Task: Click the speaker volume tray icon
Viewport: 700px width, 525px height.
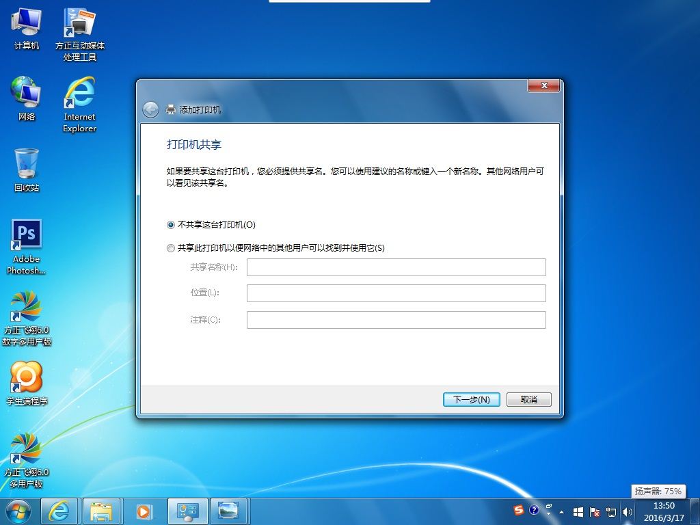Action: tap(628, 512)
